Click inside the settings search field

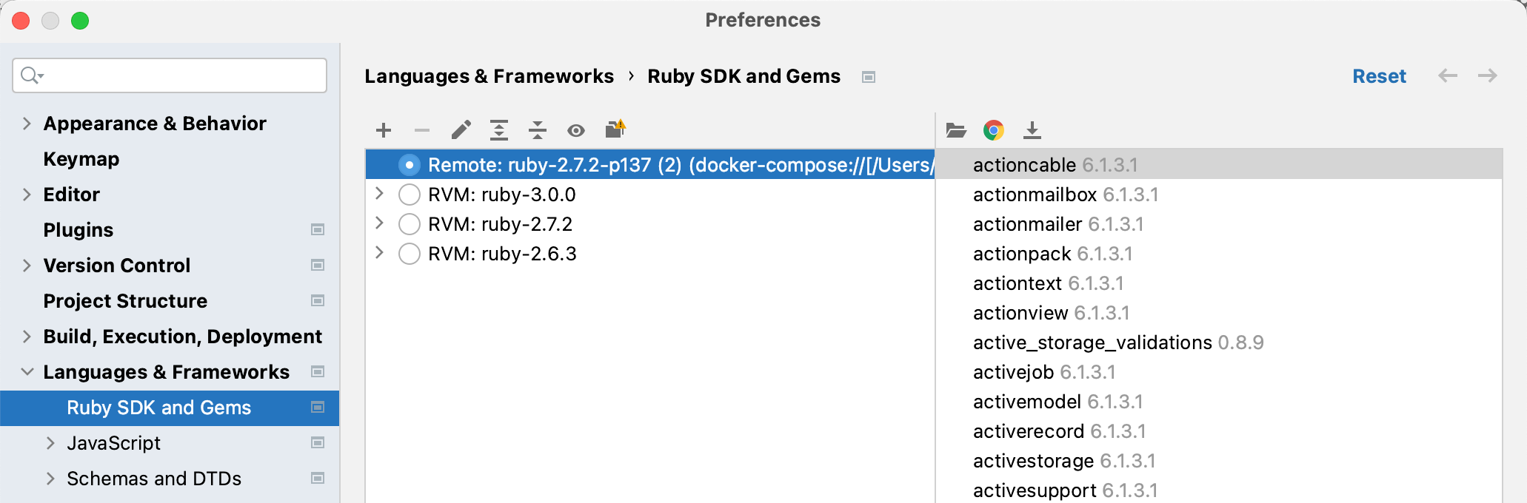coord(169,75)
